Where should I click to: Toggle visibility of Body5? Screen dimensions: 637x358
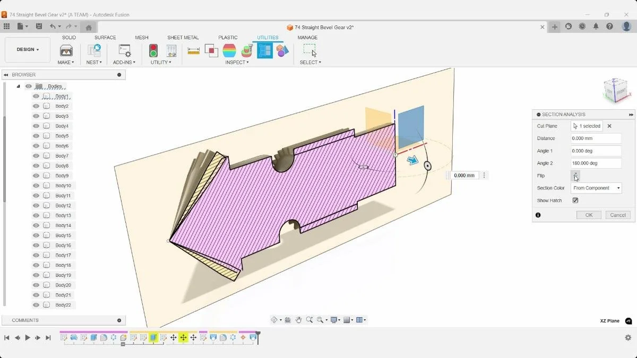36,136
